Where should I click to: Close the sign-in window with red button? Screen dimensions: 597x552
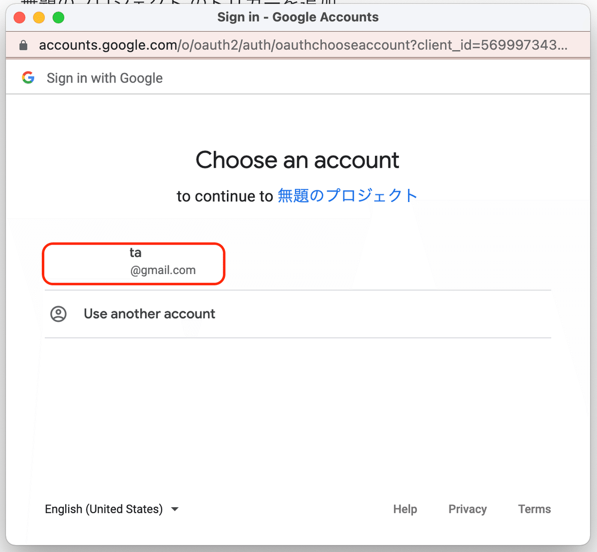19,17
